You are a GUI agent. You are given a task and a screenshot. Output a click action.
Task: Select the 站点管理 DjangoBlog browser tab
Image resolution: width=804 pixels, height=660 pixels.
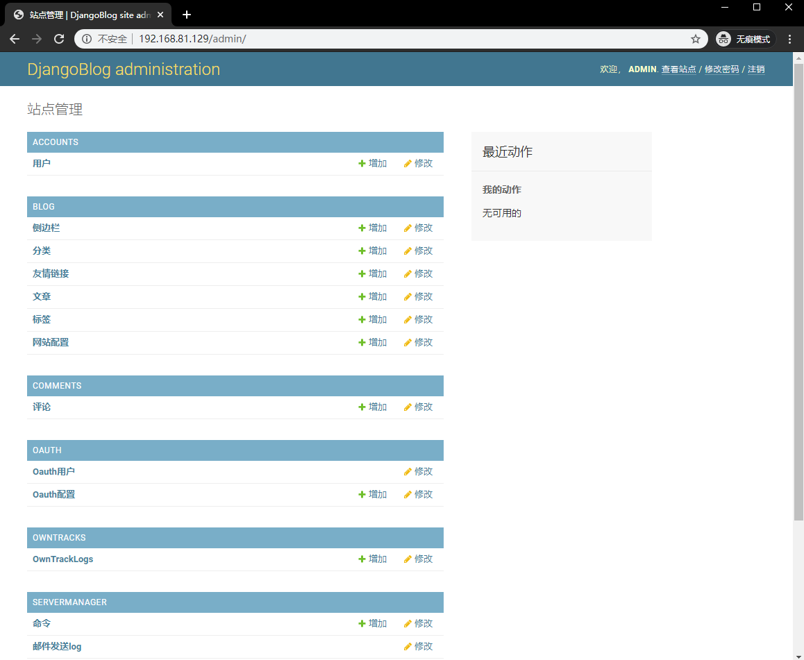[x=88, y=15]
